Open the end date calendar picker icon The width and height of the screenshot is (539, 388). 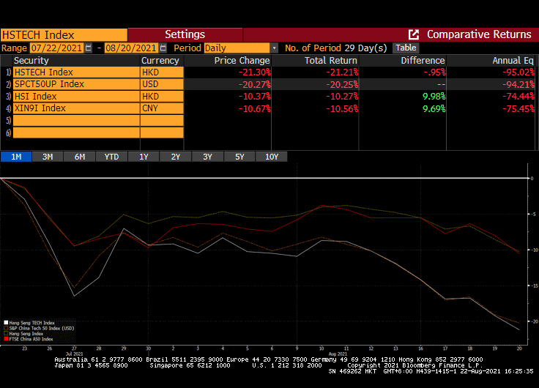[x=163, y=48]
